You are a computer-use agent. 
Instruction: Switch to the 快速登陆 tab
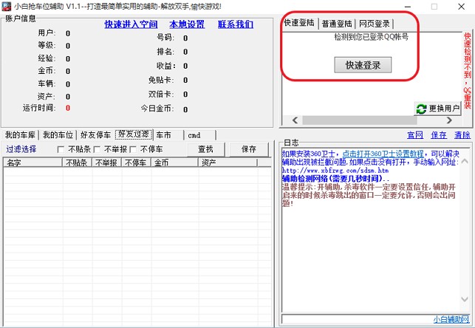point(299,23)
